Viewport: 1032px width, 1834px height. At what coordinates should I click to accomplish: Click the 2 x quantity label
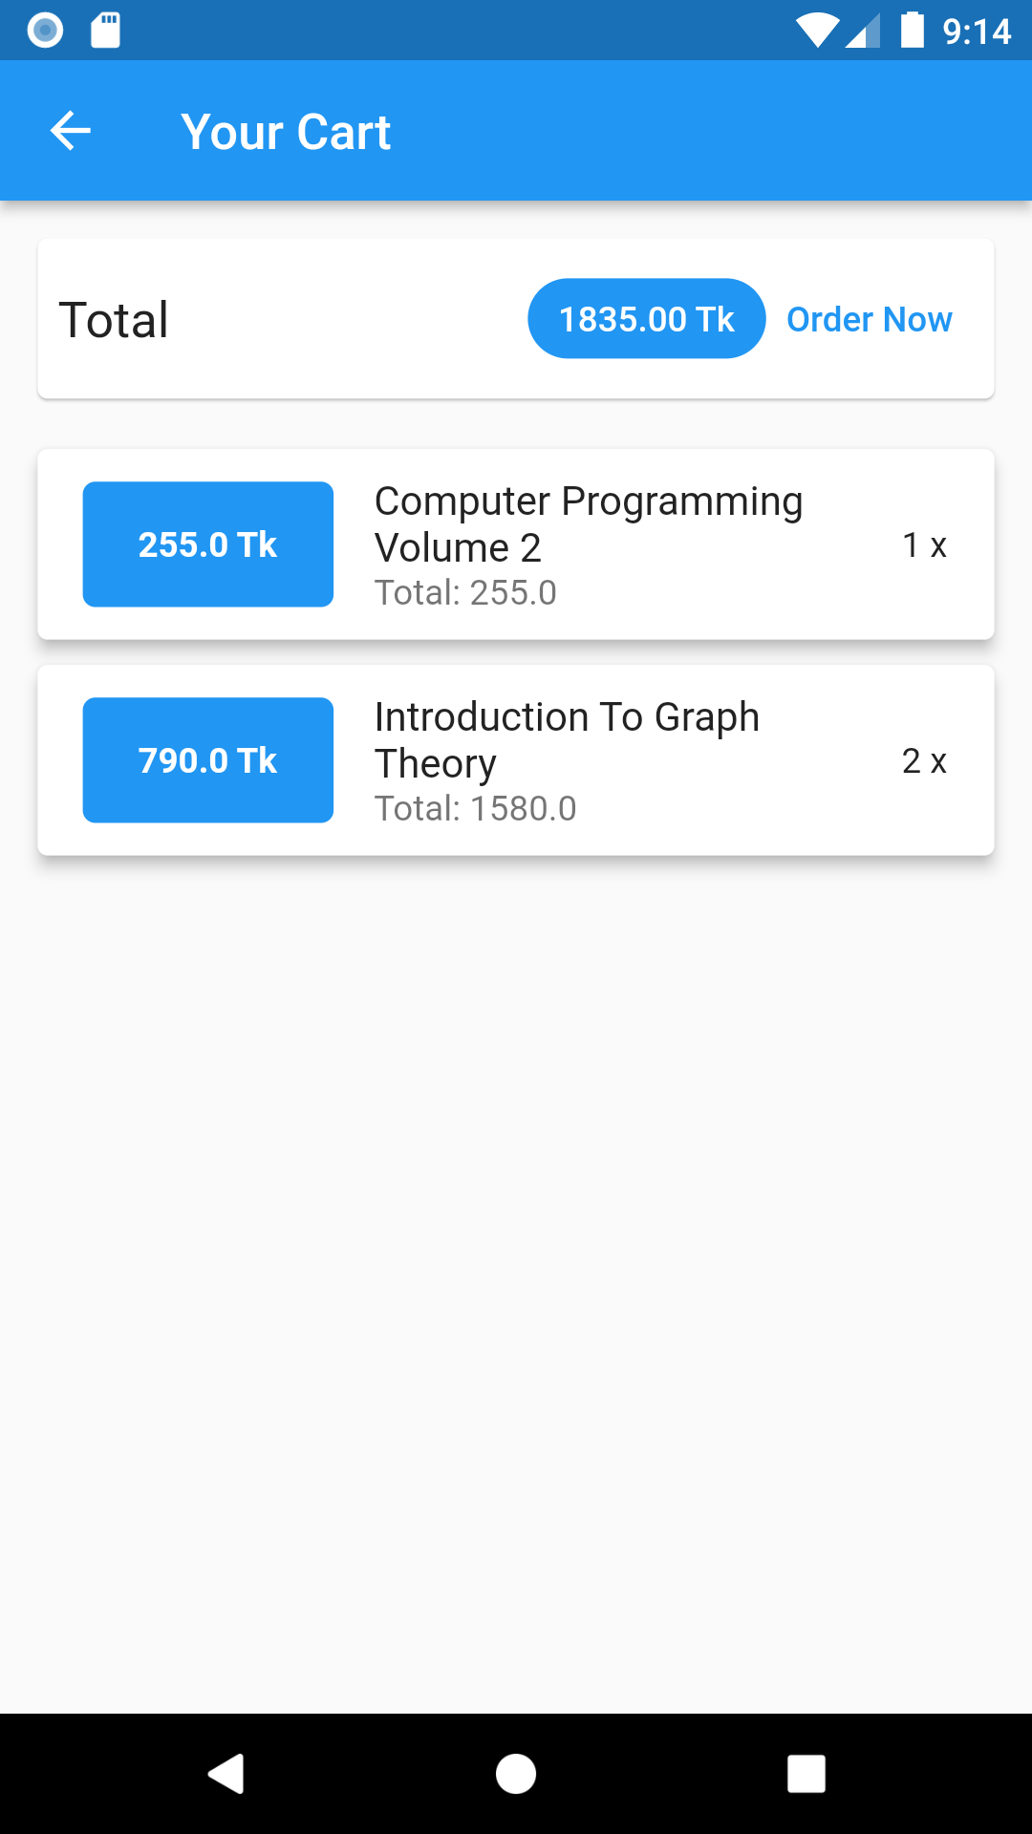[x=924, y=761]
